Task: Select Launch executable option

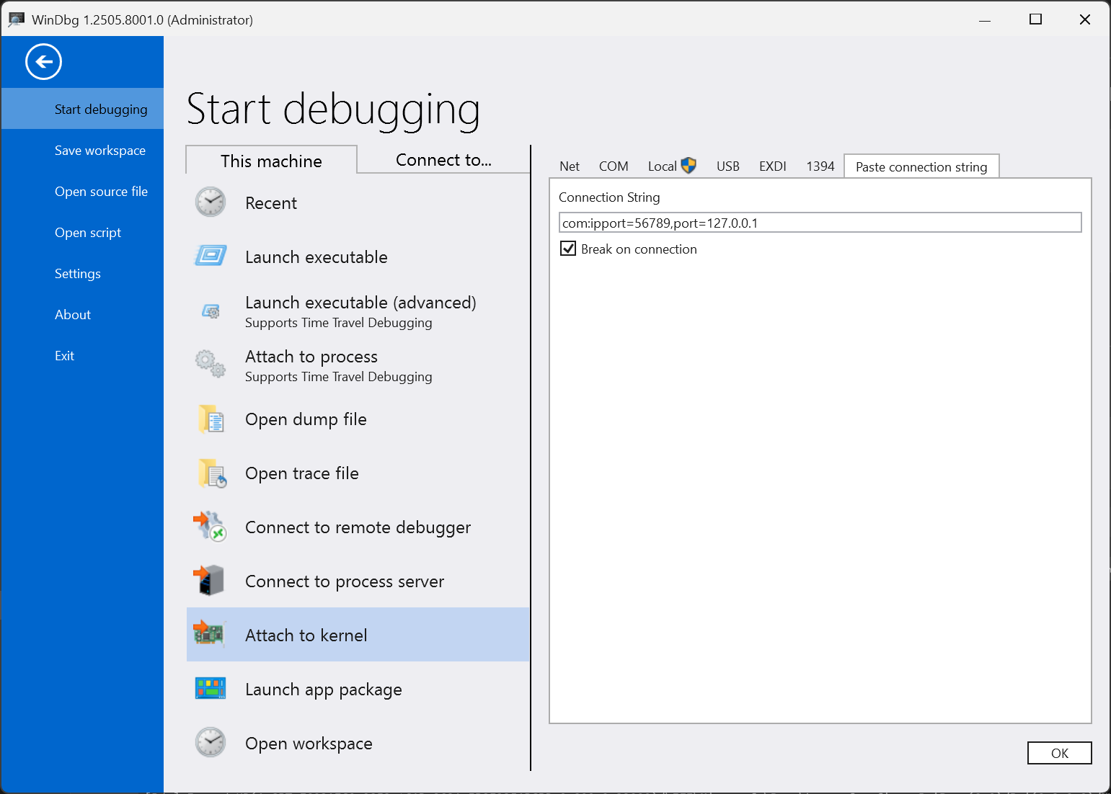Action: coord(358,257)
